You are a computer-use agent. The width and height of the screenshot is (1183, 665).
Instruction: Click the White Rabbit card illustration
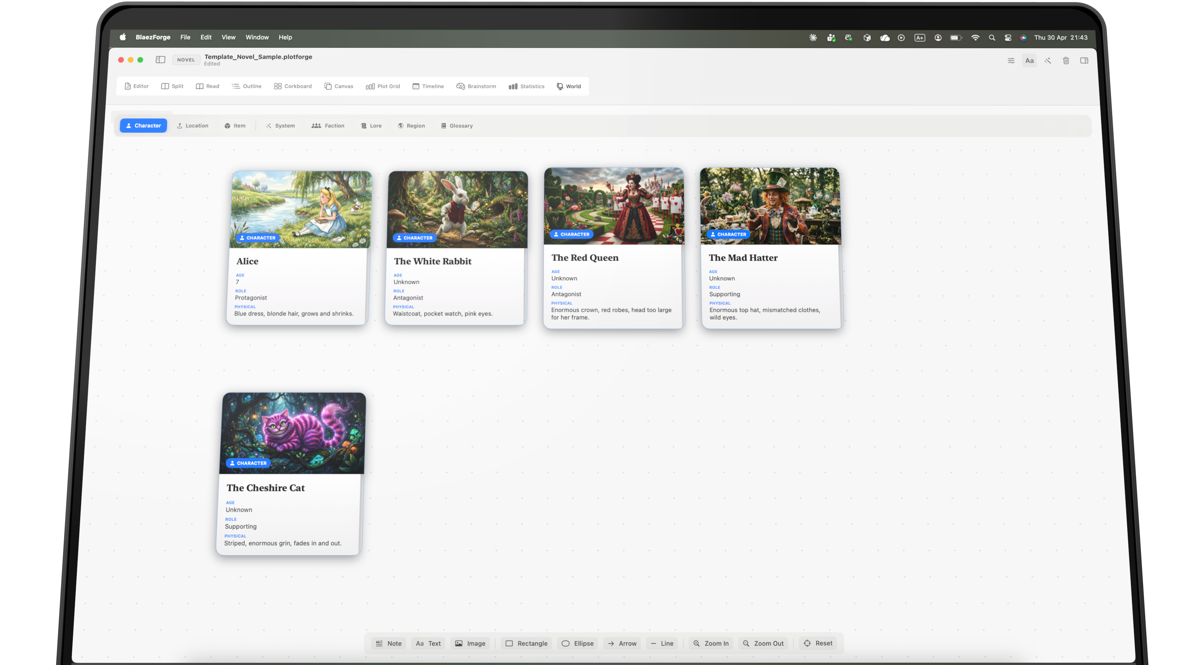(x=457, y=209)
